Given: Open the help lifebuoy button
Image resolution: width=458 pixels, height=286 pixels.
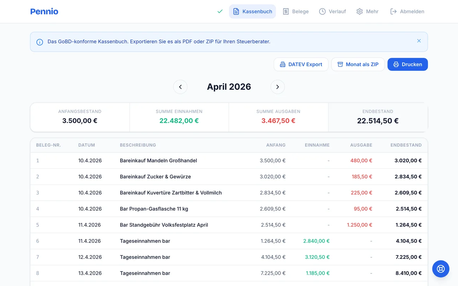Looking at the screenshot, I should 440,269.
